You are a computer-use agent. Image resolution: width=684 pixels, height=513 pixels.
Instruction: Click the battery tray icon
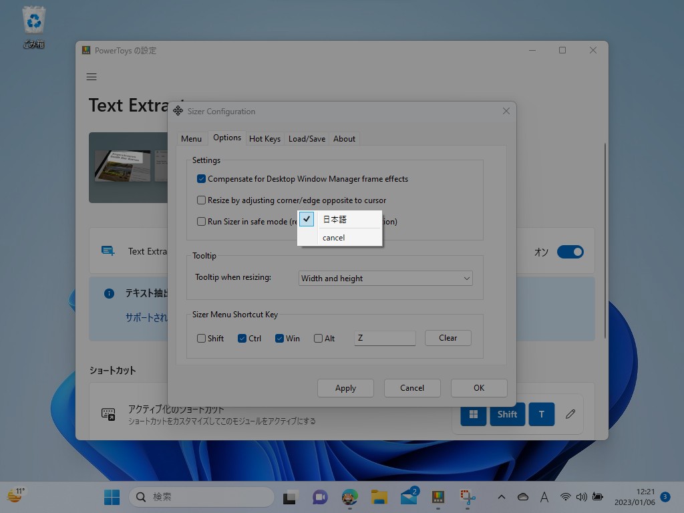click(x=598, y=497)
